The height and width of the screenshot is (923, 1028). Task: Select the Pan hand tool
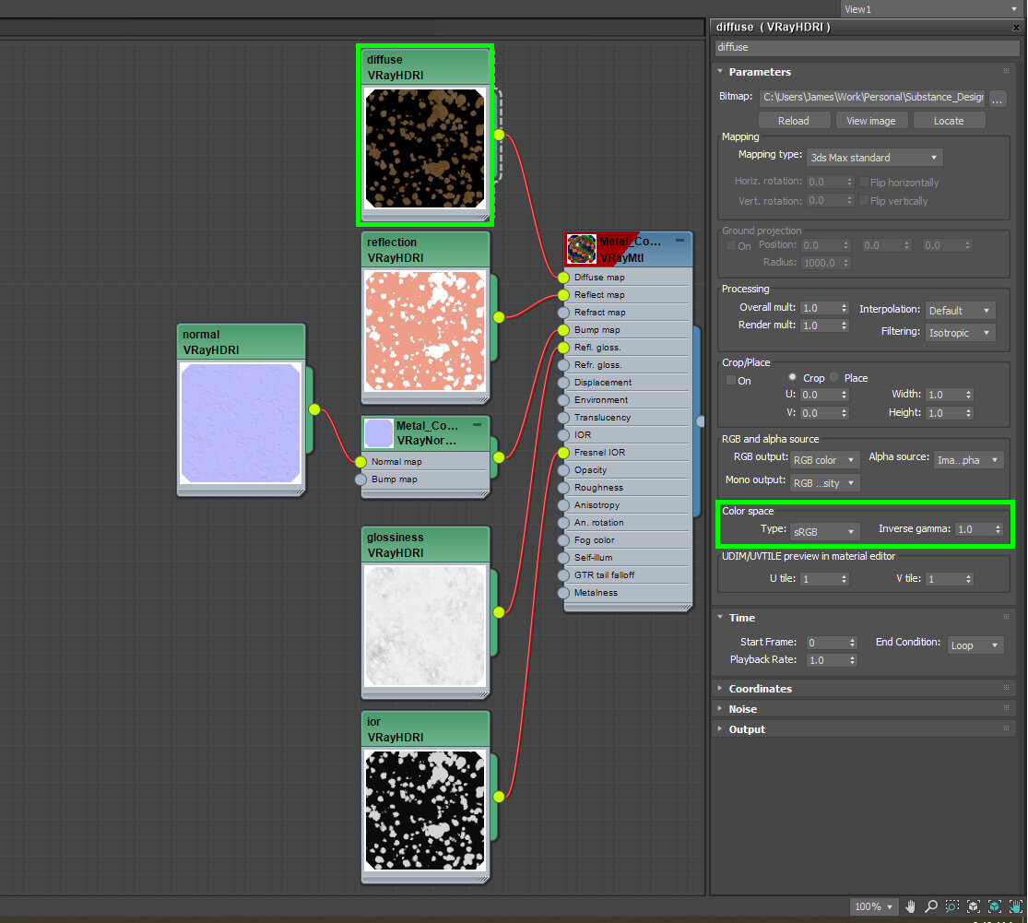[911, 906]
